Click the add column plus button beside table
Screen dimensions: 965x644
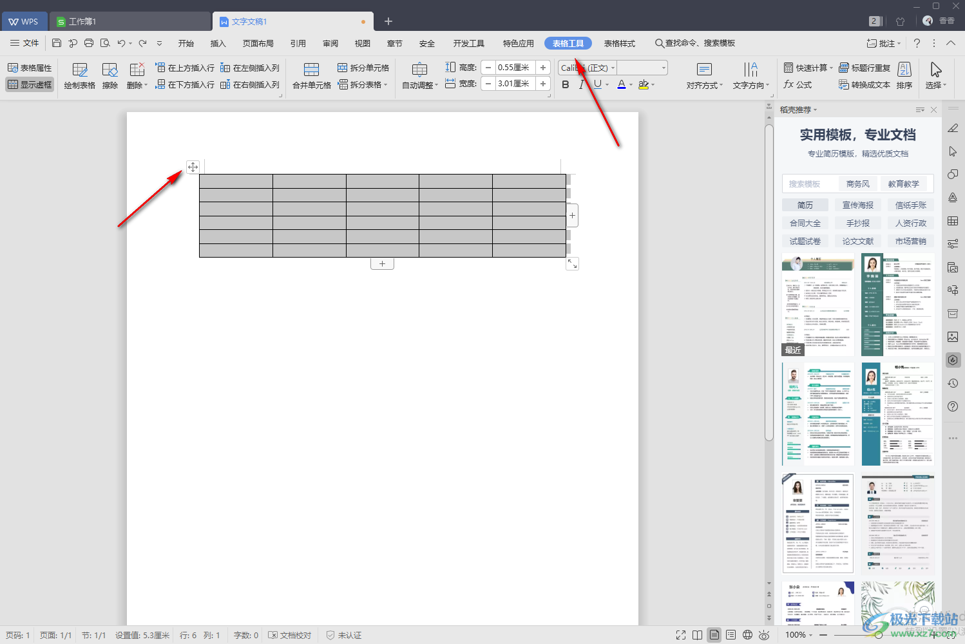[572, 215]
